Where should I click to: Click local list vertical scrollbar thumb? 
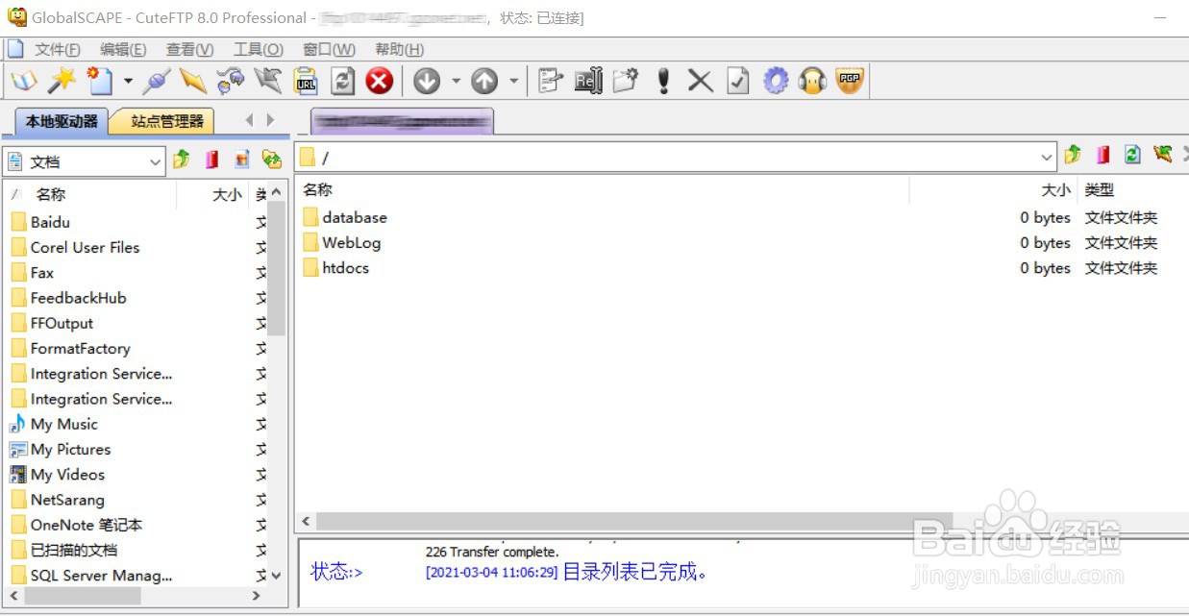tap(277, 268)
